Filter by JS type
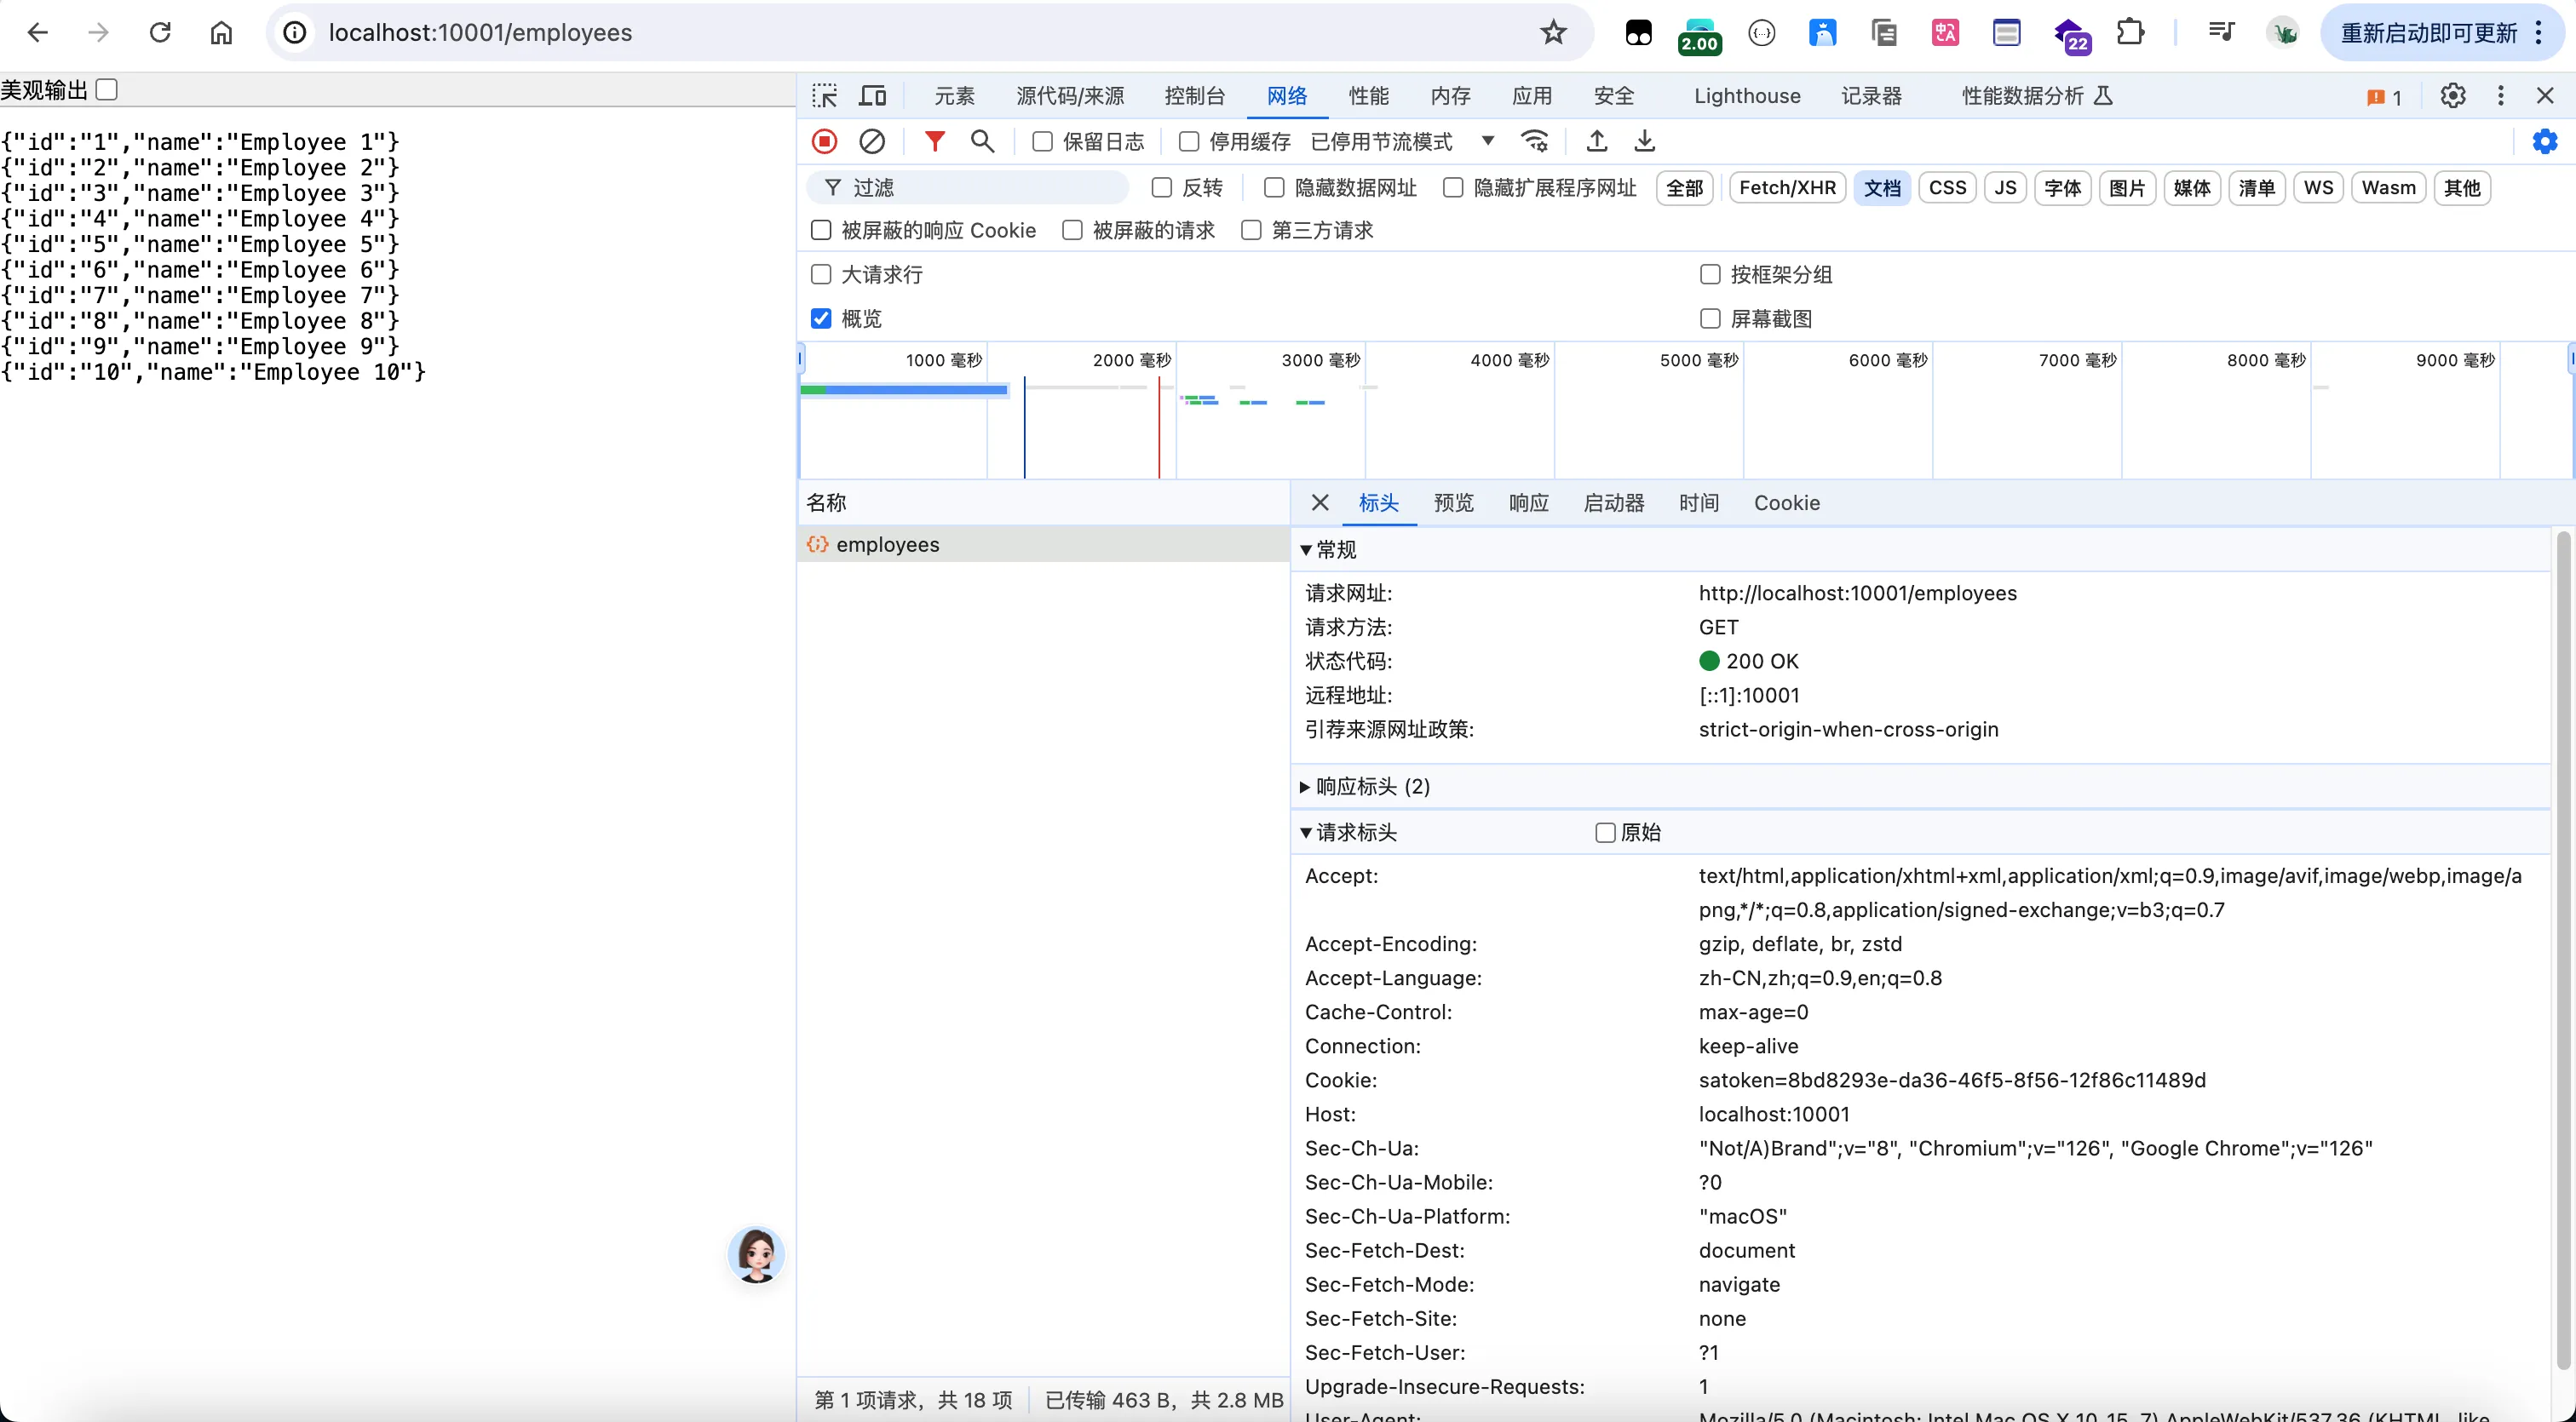 (x=2005, y=188)
